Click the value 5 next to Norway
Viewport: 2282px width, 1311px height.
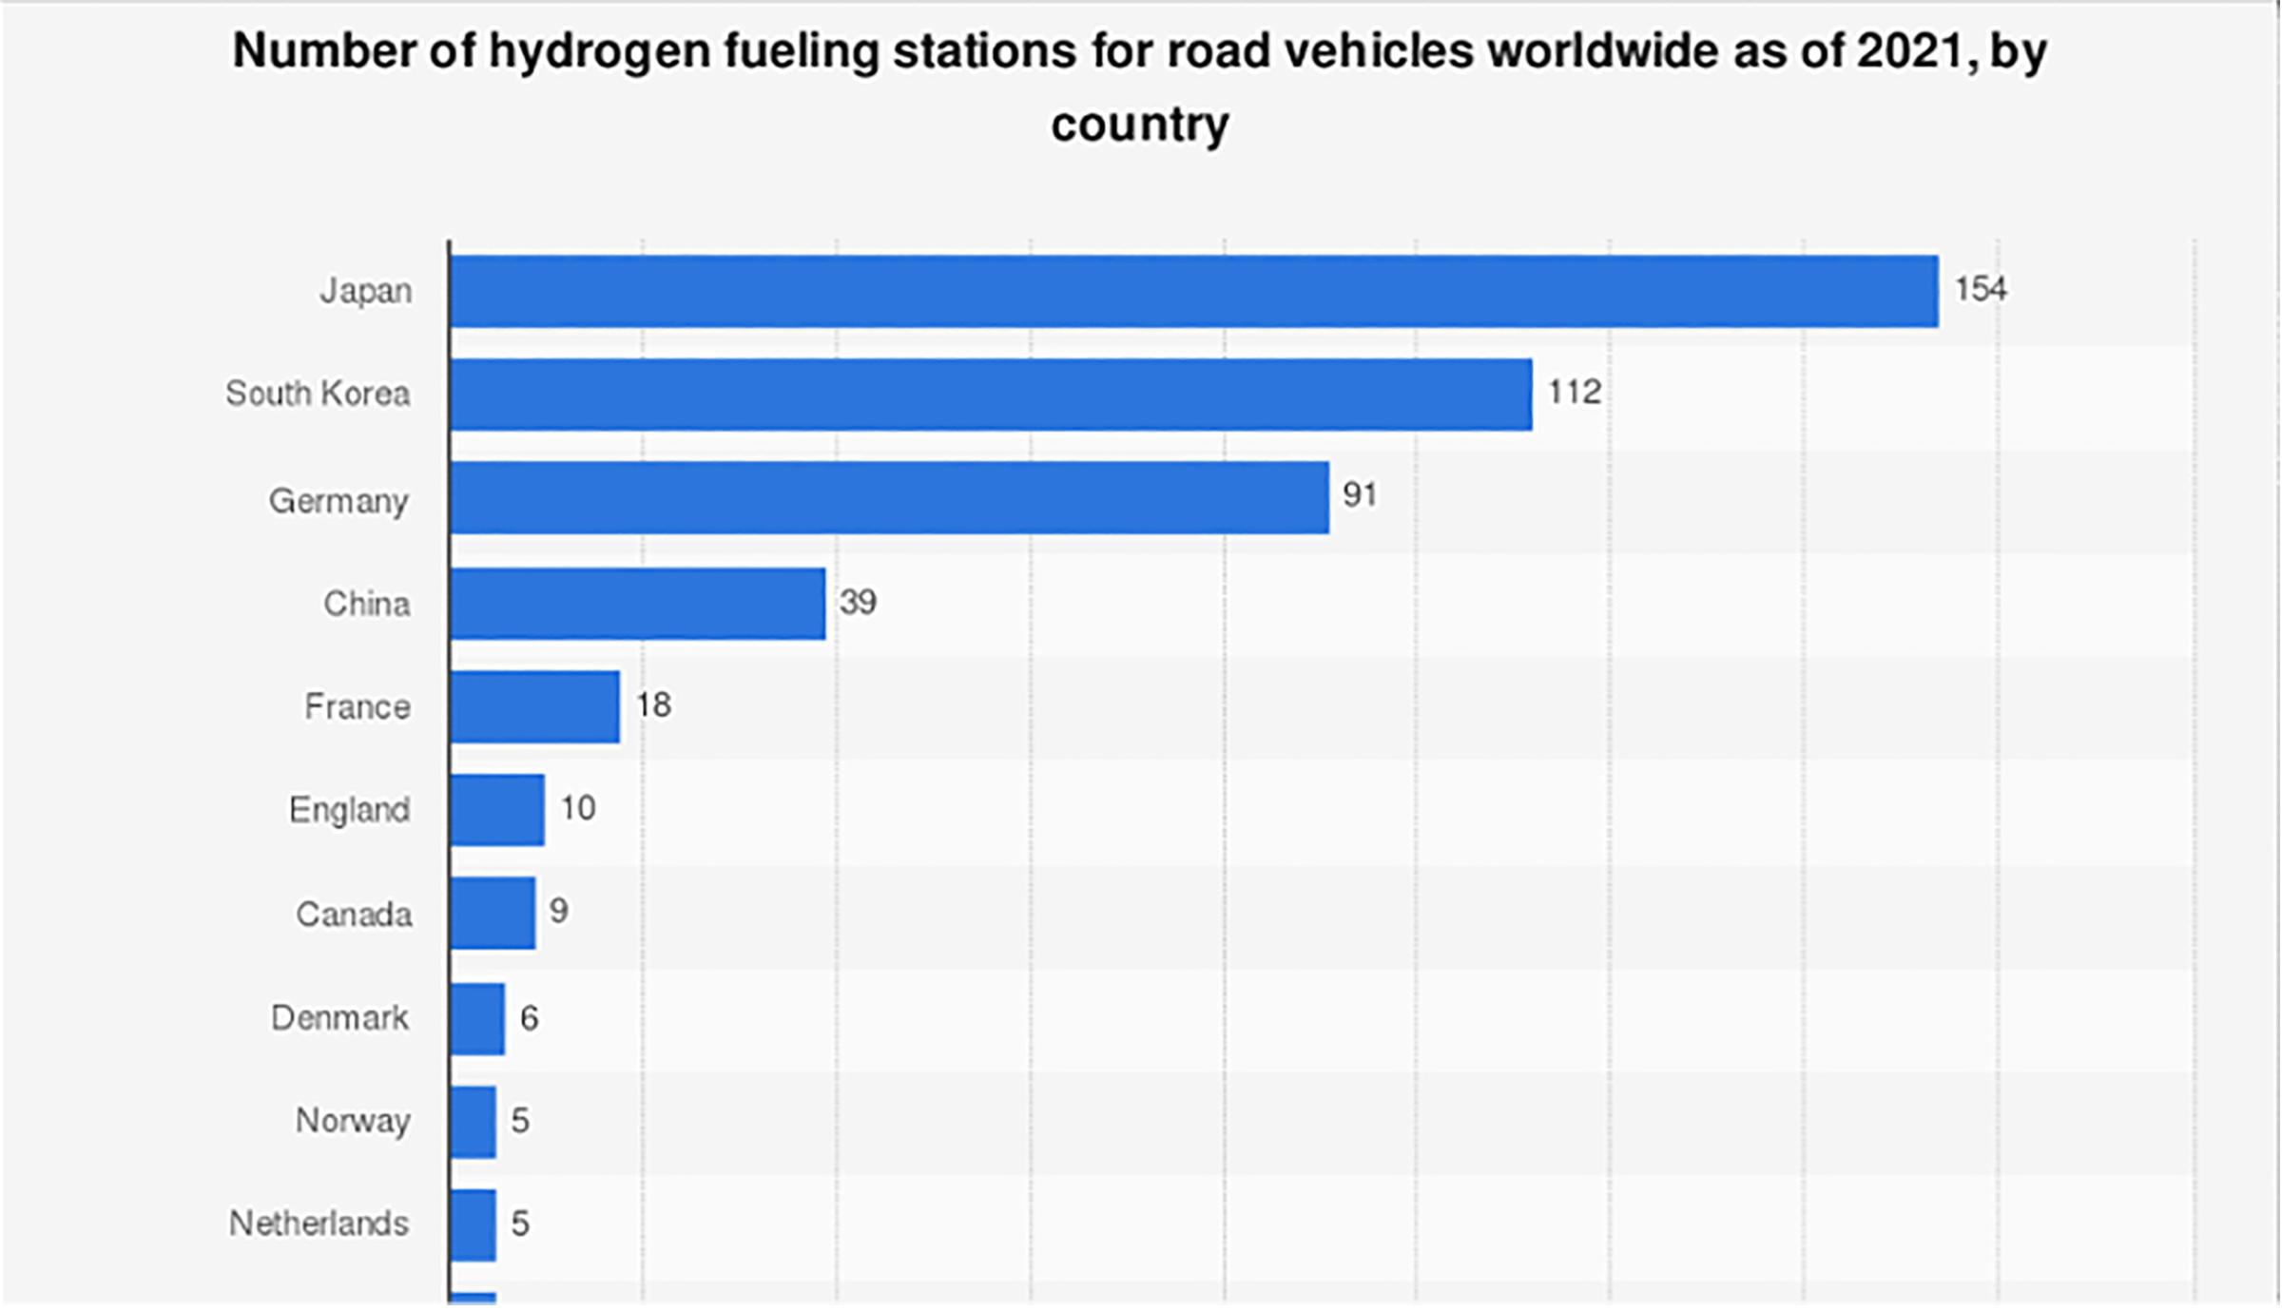coord(520,1121)
